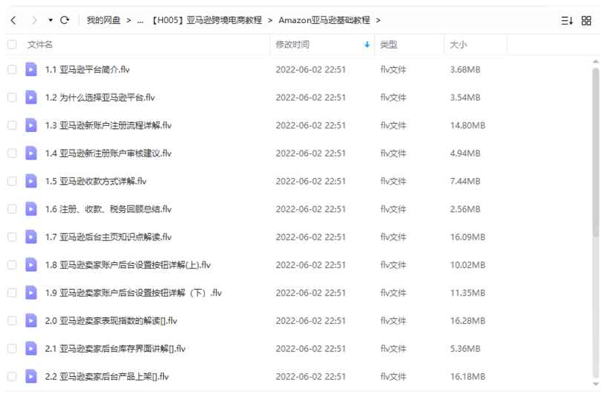Screen dimensions: 611x397
Task: Click the 3.68MB size value
Action: click(465, 69)
